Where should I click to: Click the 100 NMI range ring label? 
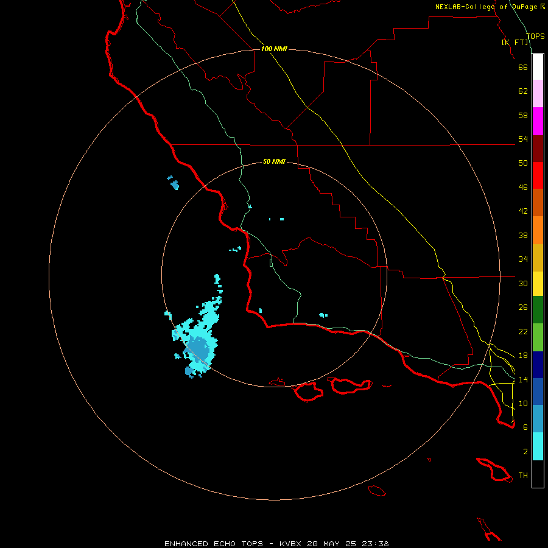coord(274,49)
